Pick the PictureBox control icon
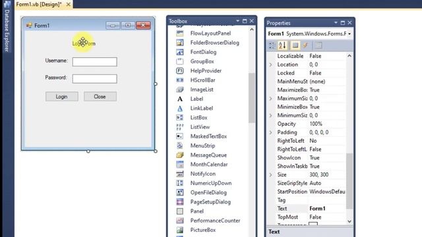The image size is (422, 237). pos(180,230)
